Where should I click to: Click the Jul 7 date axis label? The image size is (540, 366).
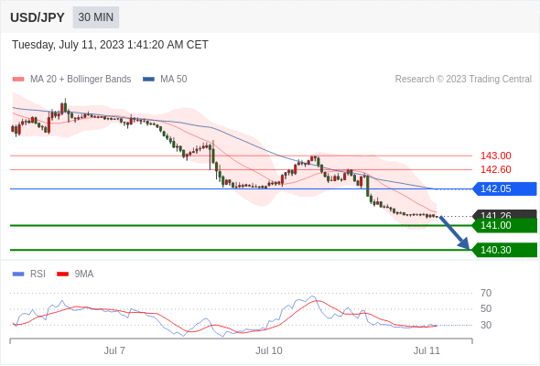click(x=114, y=350)
